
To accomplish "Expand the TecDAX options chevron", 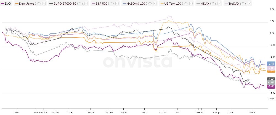I will coord(243,4).
